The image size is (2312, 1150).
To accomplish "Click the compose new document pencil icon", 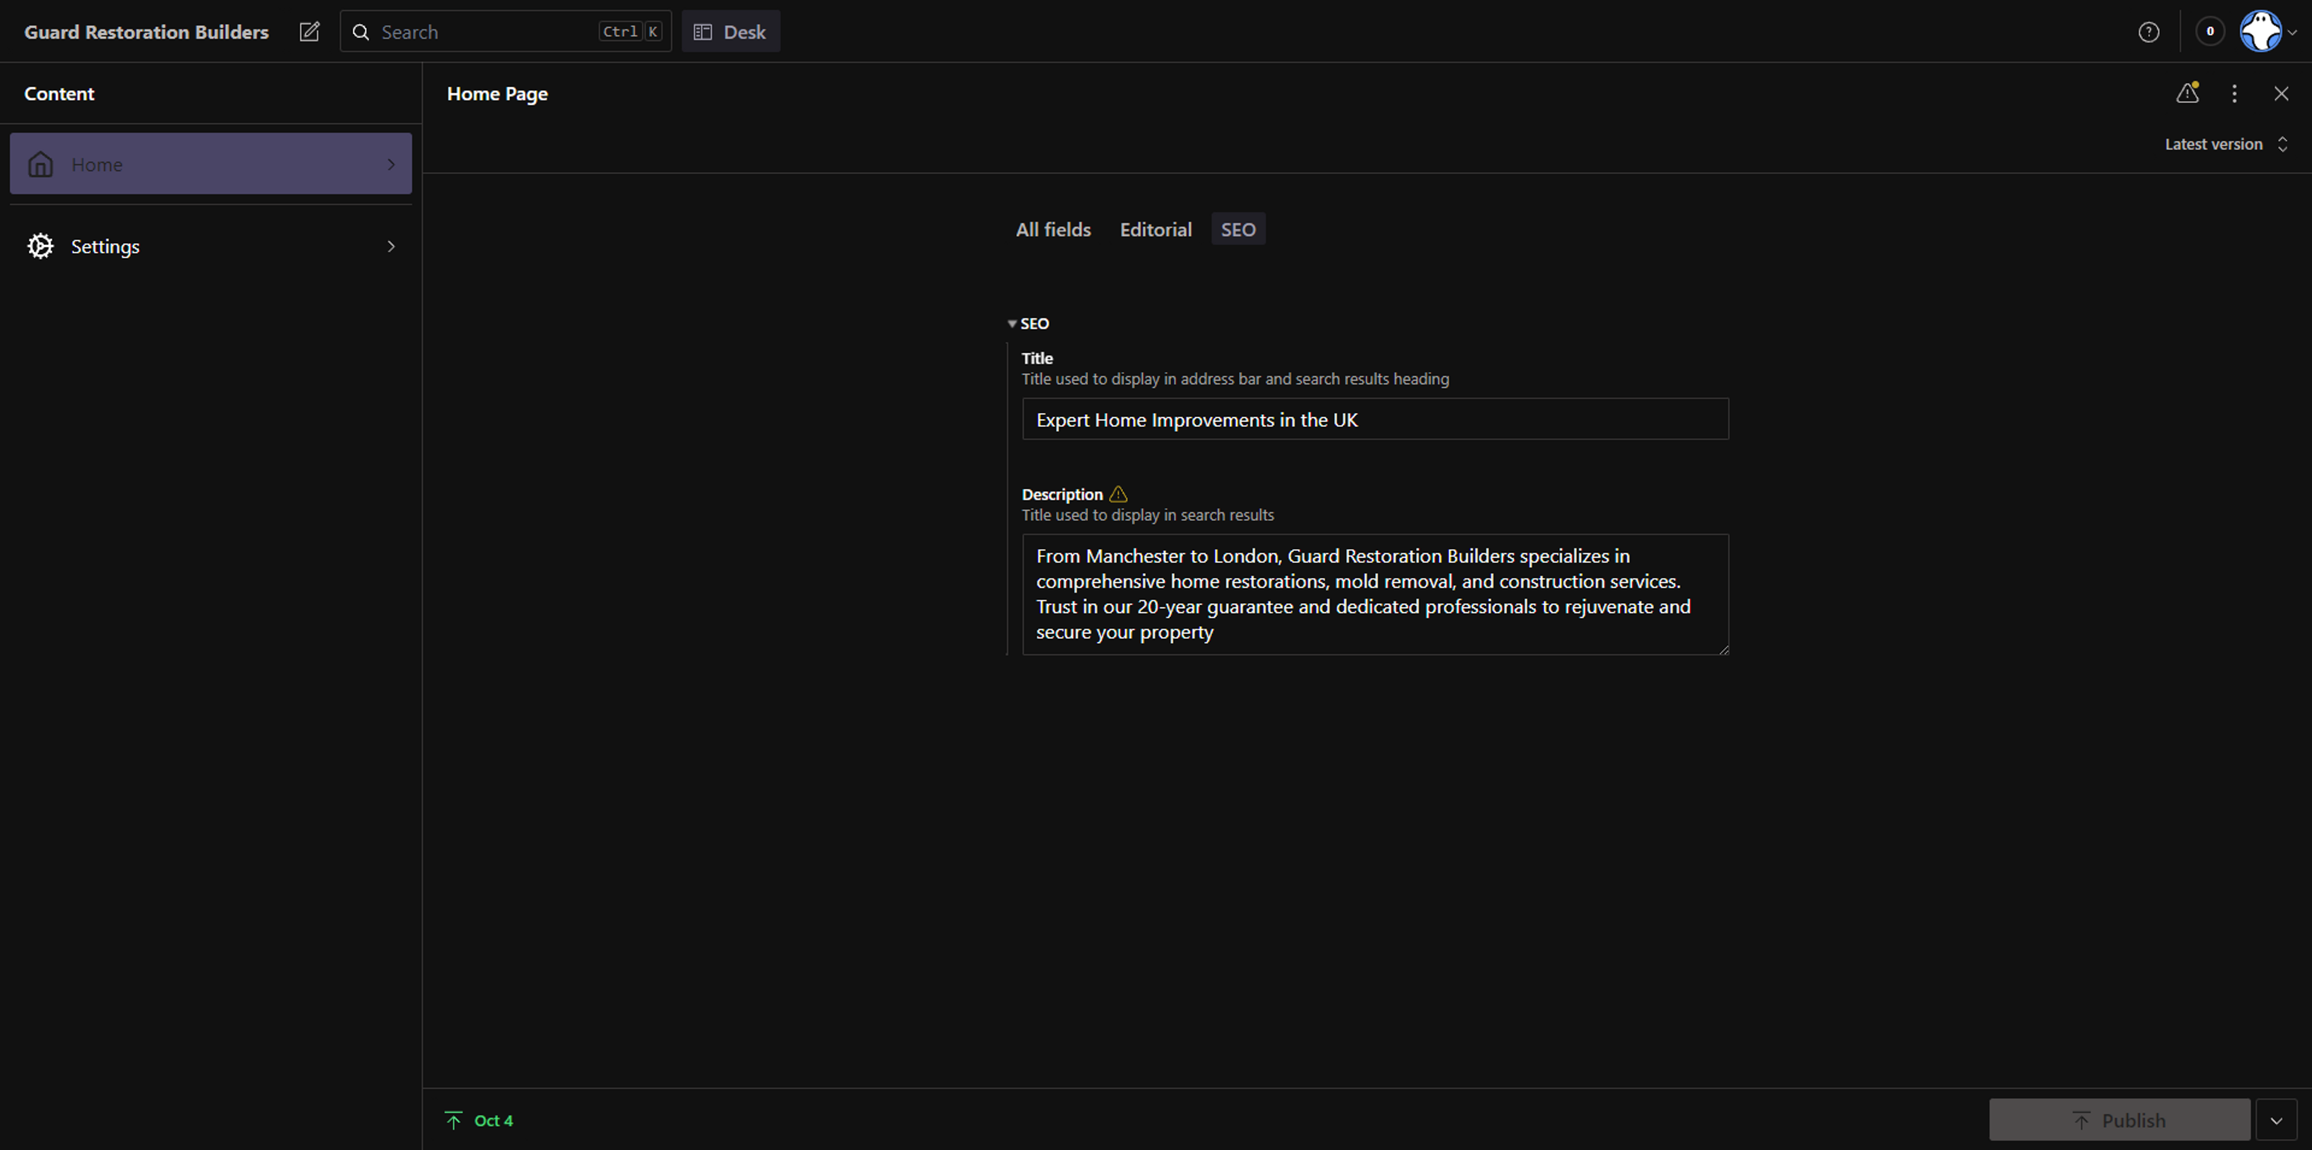I will click(309, 33).
